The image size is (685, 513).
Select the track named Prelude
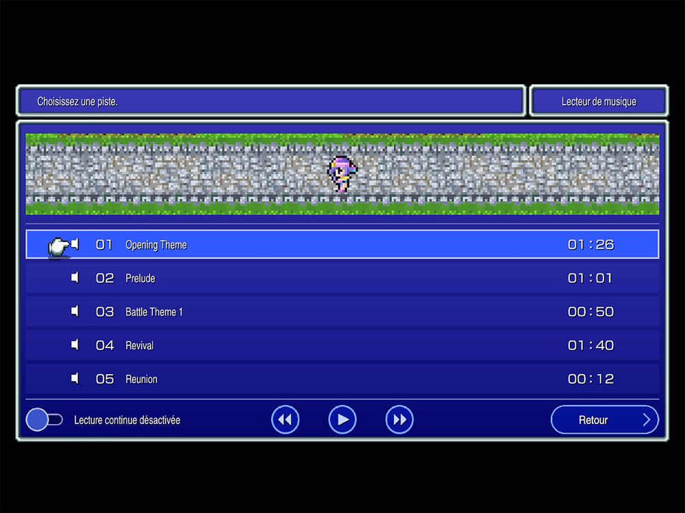coord(342,278)
